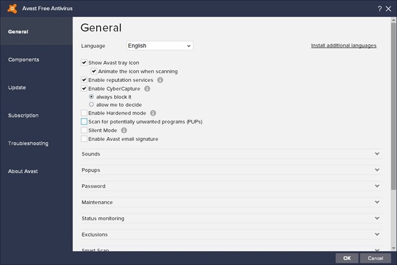Show info for Enable Hardened mode
The height and width of the screenshot is (265, 397).
pos(153,114)
